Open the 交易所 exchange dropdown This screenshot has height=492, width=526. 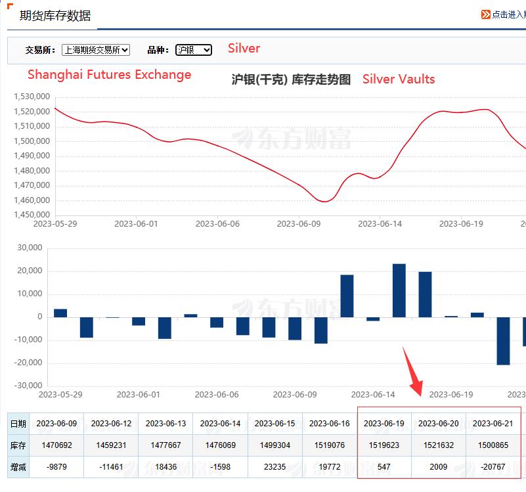pos(96,50)
